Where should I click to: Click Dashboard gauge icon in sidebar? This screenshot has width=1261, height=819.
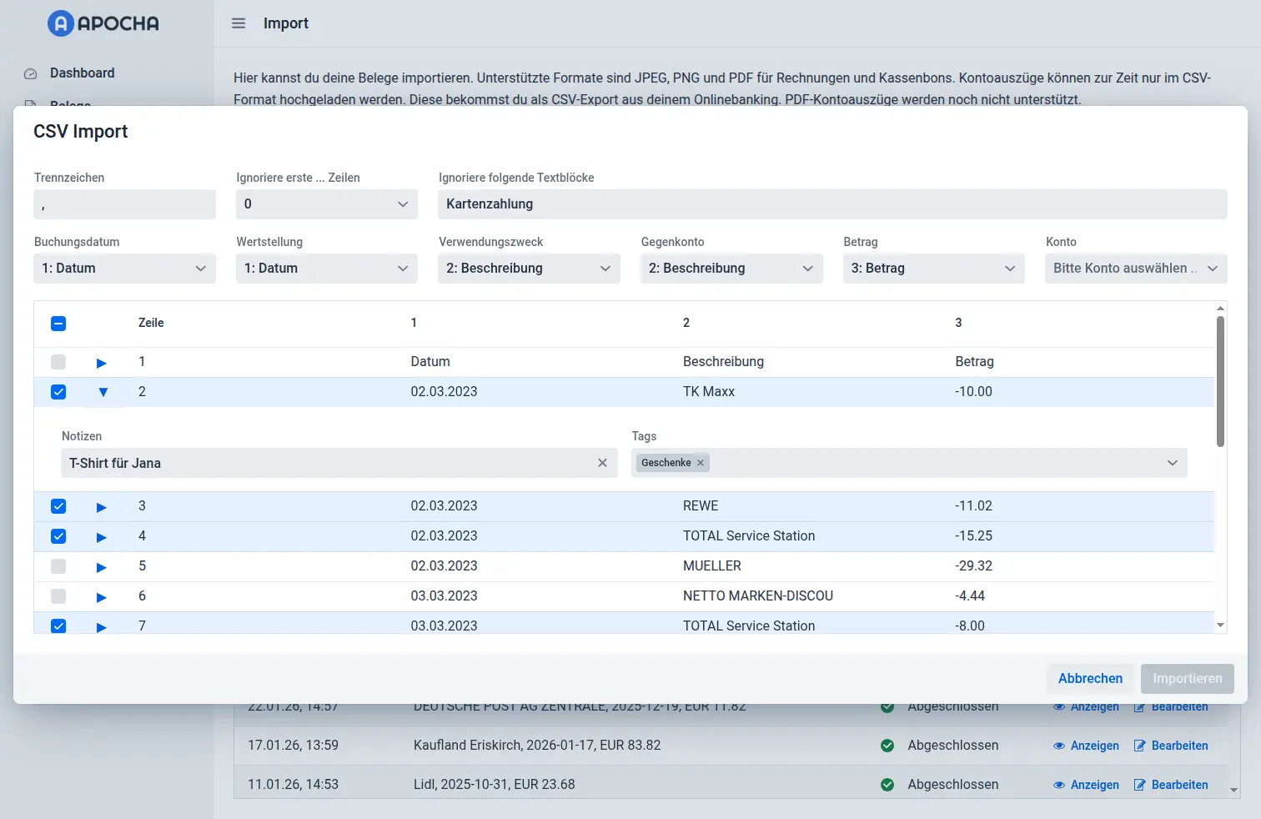click(x=31, y=73)
